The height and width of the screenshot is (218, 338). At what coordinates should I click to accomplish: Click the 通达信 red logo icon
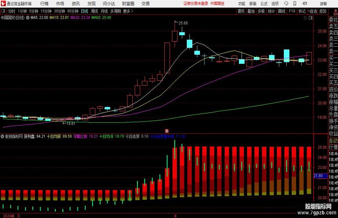pyautogui.click(x=3, y=4)
